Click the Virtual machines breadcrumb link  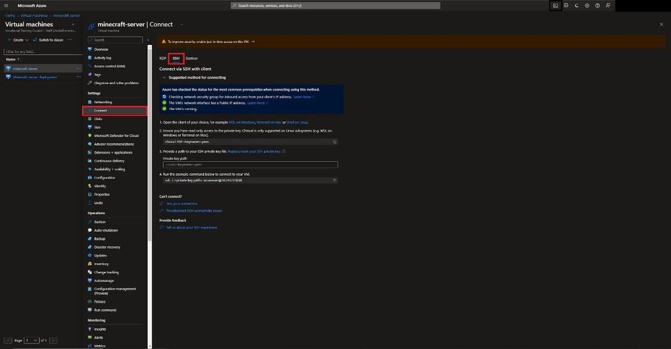(x=34, y=15)
